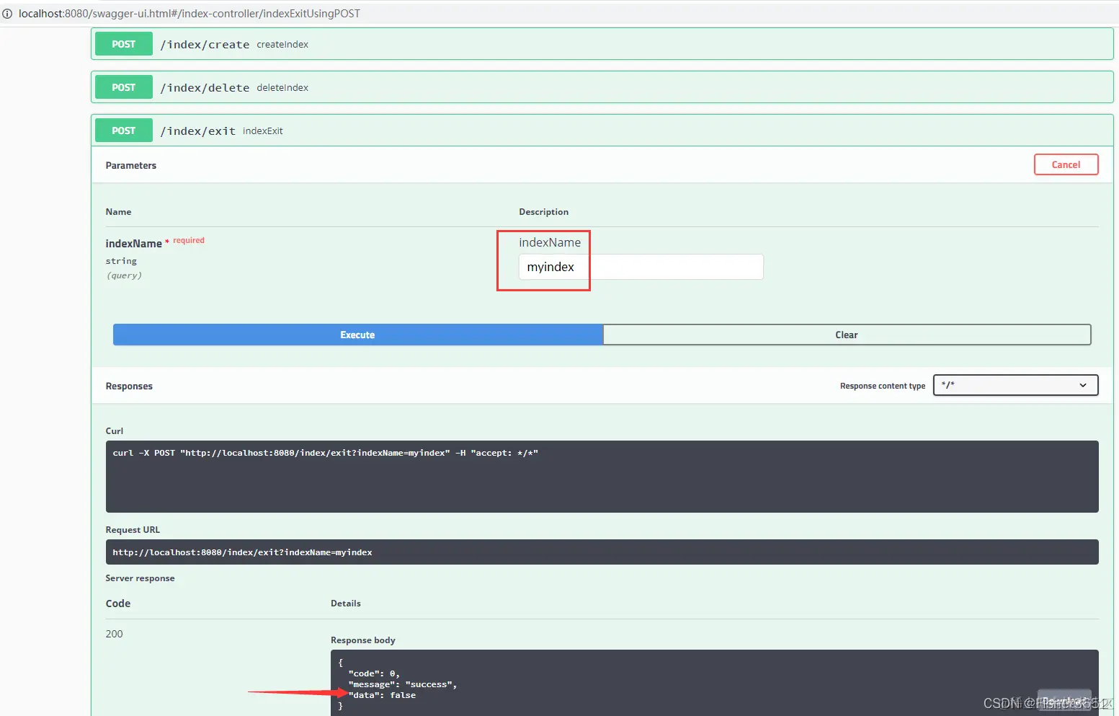Click the Responses section heading
The width and height of the screenshot is (1119, 716).
pos(129,386)
